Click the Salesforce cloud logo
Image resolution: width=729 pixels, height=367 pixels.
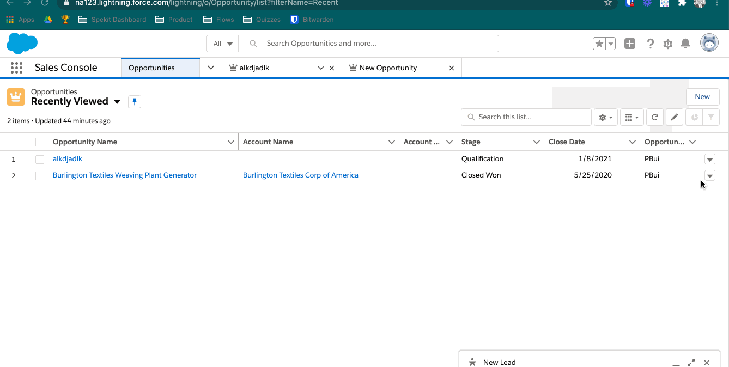(x=22, y=44)
